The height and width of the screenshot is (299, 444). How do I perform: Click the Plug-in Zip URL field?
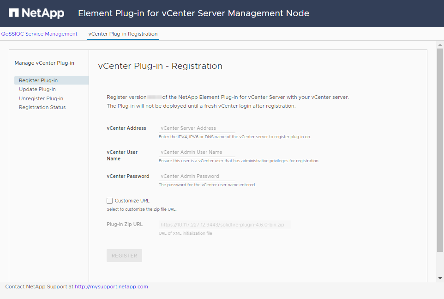[x=224, y=225]
